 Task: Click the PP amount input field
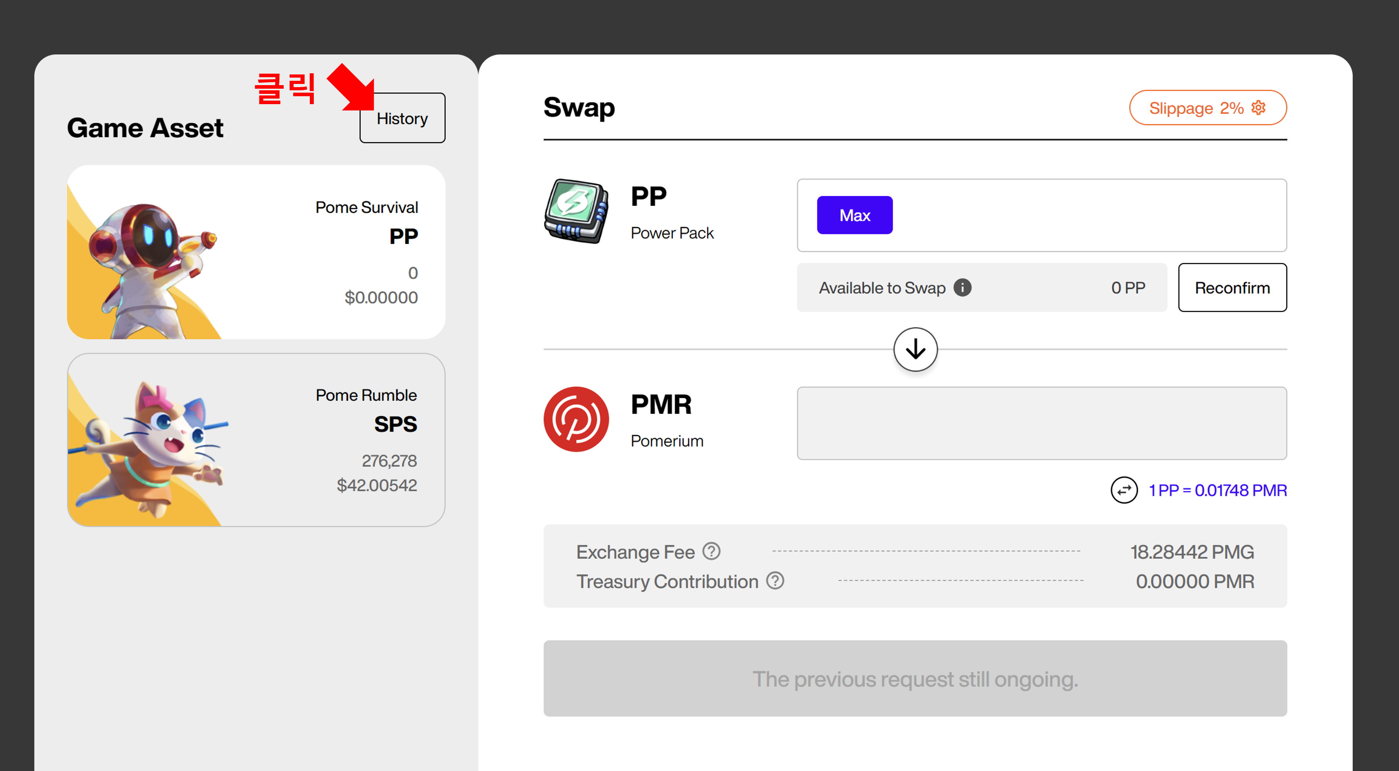[x=1086, y=215]
